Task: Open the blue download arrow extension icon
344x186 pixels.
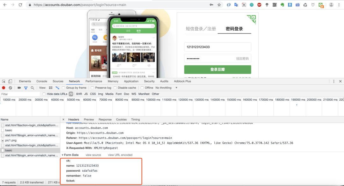Action: [x=290, y=4]
